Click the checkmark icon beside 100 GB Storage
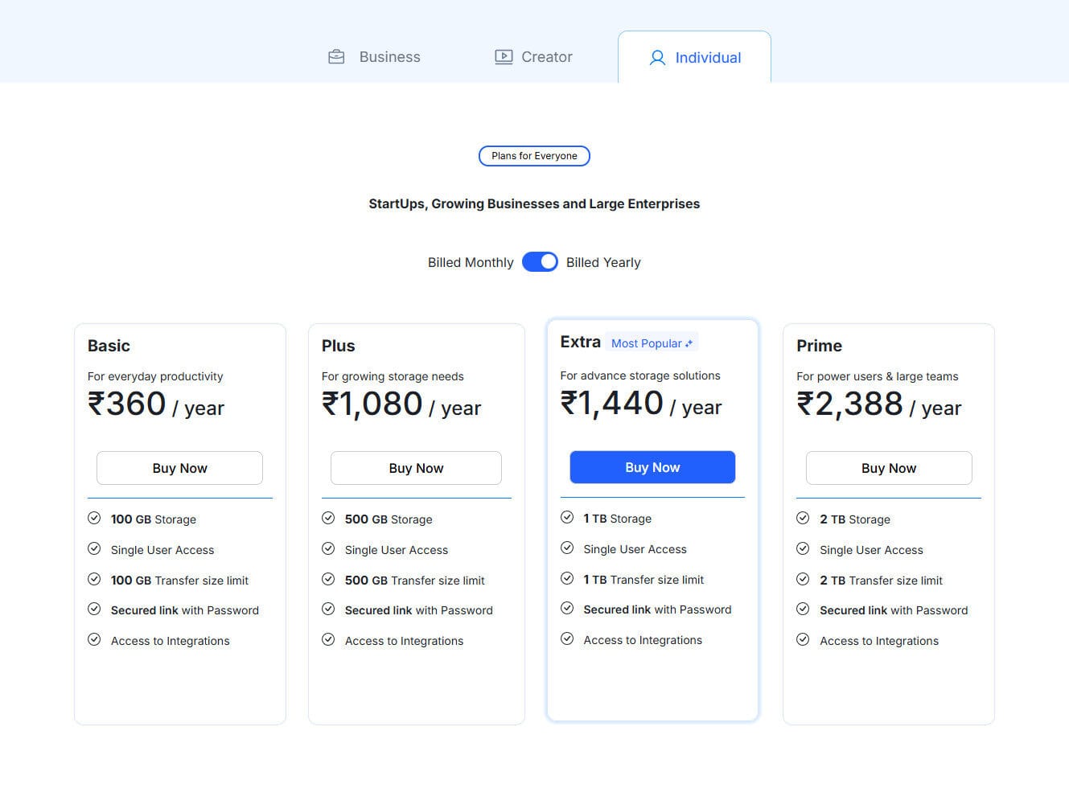 pyautogui.click(x=93, y=519)
